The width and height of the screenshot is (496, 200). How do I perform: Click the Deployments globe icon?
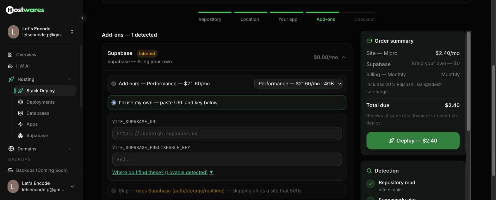[x=21, y=102]
